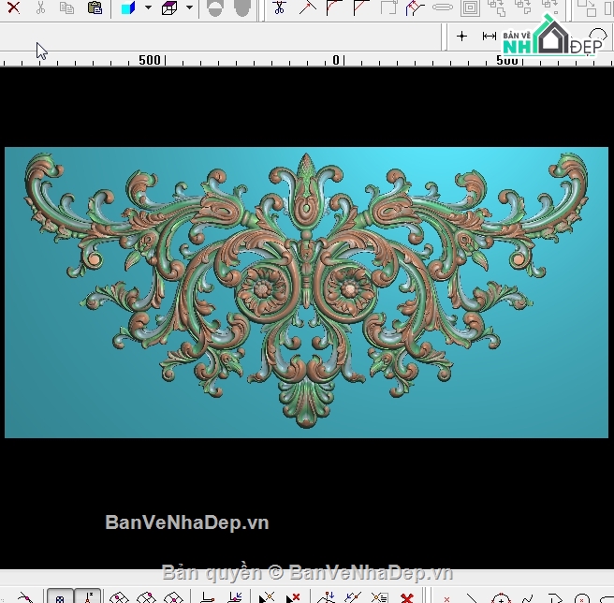Click the horizontal dimension measure icon
The height and width of the screenshot is (603, 614).
pos(489,36)
